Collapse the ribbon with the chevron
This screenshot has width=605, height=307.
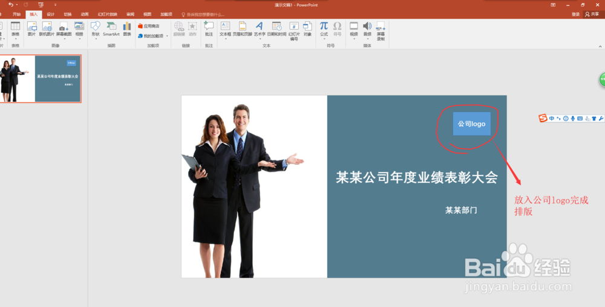pos(600,46)
